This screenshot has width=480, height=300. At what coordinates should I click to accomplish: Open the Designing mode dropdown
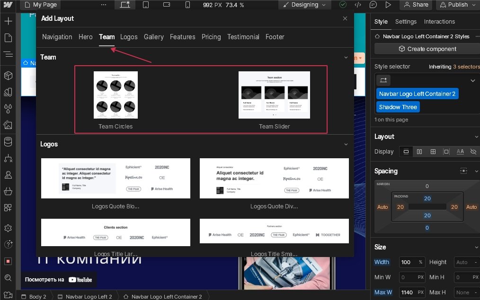304,5
